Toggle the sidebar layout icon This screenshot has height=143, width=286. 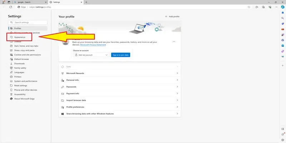(x=283, y=129)
